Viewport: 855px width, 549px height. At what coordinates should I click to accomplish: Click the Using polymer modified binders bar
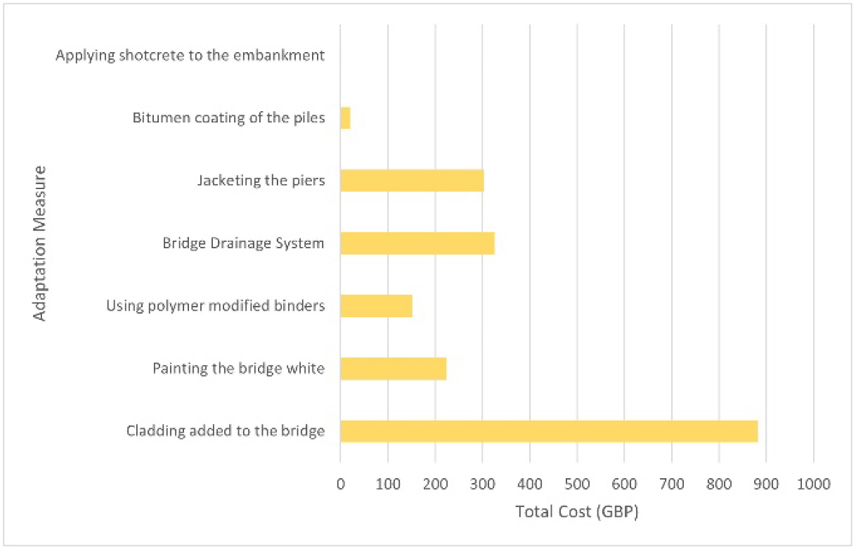376,306
